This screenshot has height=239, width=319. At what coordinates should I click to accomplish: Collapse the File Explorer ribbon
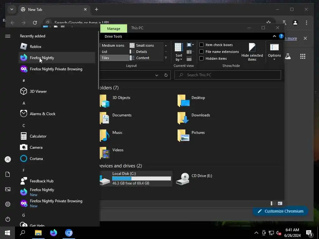[274, 36]
